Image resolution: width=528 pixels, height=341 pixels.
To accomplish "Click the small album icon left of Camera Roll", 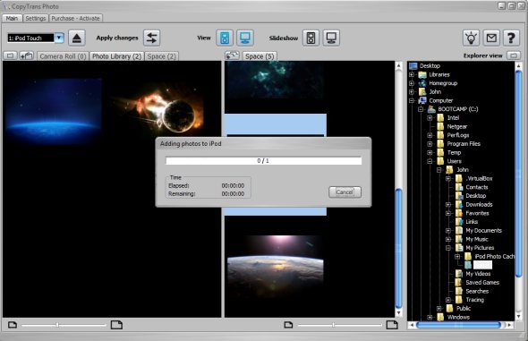I will (10, 55).
